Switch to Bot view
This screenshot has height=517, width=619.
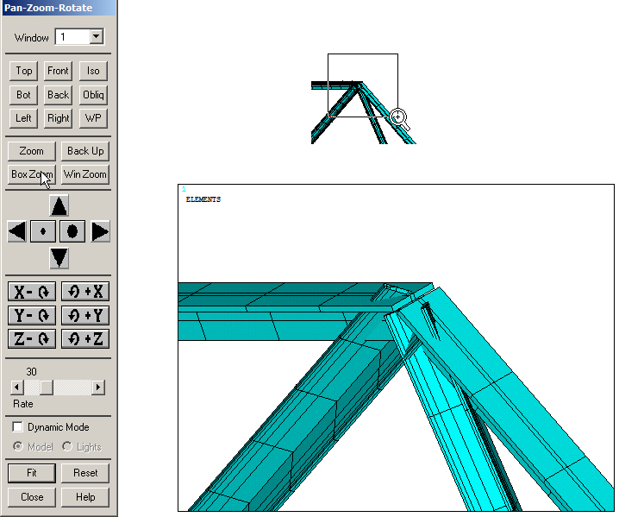23,95
